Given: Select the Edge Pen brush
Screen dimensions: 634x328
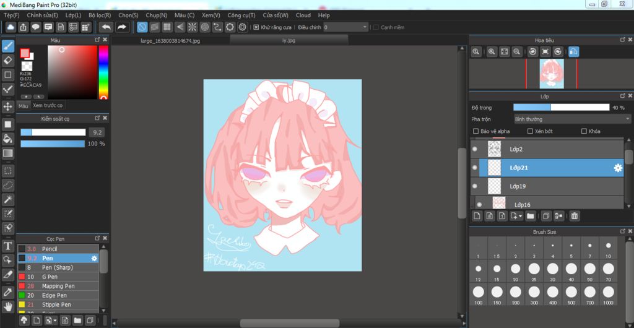Looking at the screenshot, I should [x=58, y=295].
